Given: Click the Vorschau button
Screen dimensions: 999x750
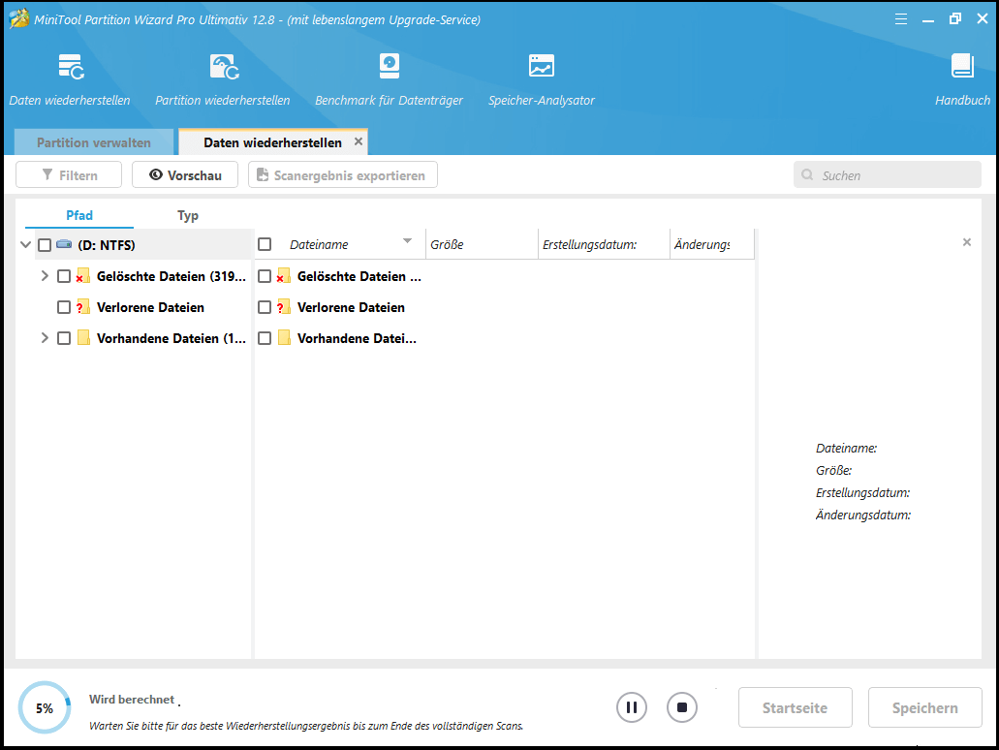Looking at the screenshot, I should point(185,174).
